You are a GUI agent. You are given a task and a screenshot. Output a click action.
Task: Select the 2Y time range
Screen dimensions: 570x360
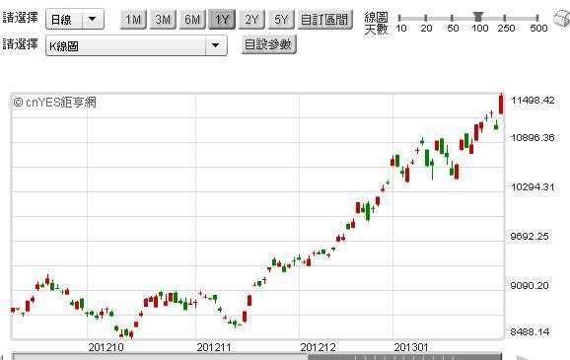pos(251,19)
